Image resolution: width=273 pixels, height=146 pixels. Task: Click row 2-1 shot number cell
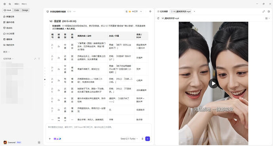coord(52,46)
